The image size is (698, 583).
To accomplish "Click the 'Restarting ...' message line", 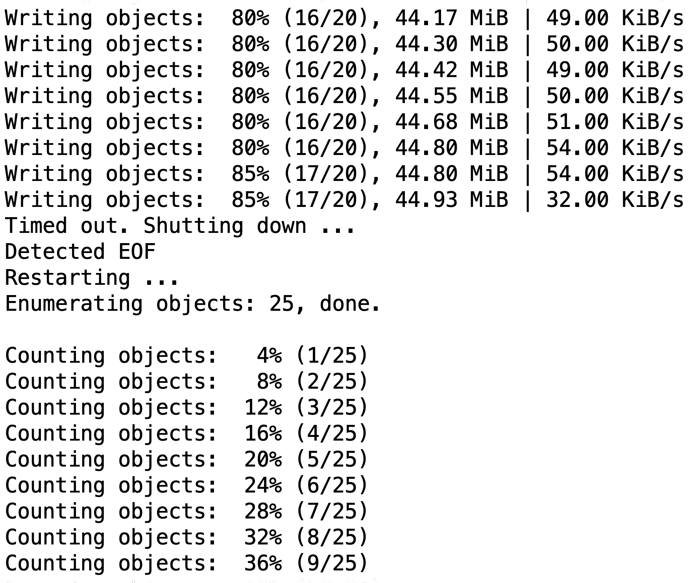I will 92,278.
